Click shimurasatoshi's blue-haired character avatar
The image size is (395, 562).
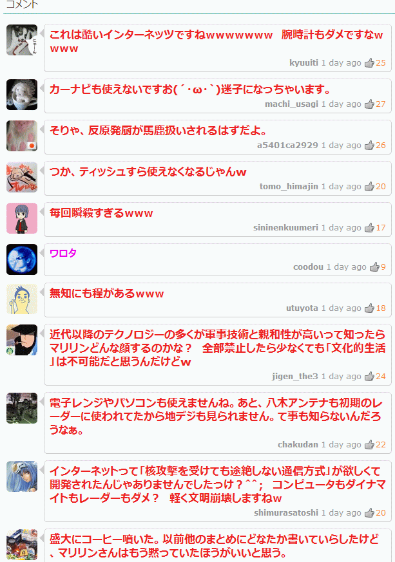coord(22,476)
